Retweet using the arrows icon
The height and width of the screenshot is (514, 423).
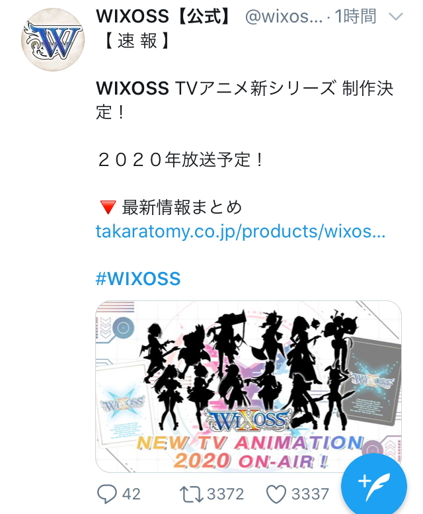(x=192, y=494)
